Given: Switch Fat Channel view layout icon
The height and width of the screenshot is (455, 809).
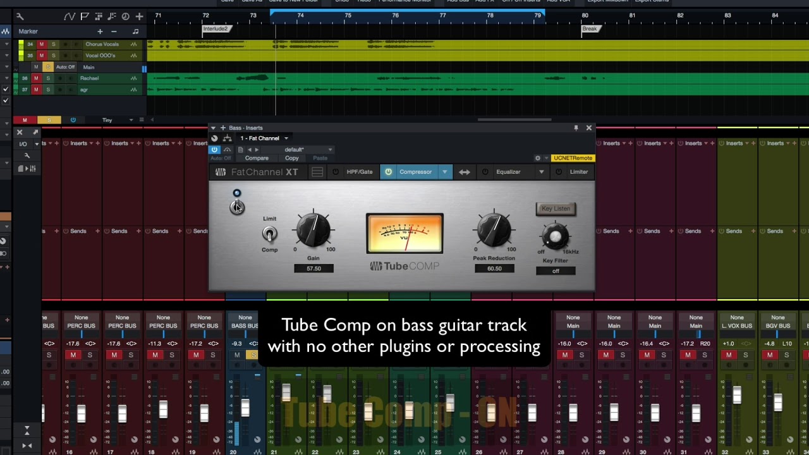Looking at the screenshot, I should coord(317,172).
